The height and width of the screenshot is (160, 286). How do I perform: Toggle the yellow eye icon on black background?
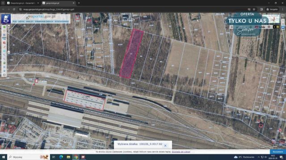point(278,27)
